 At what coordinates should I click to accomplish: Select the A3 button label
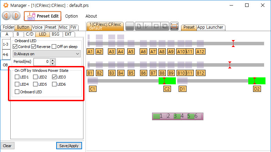tap(112, 51)
